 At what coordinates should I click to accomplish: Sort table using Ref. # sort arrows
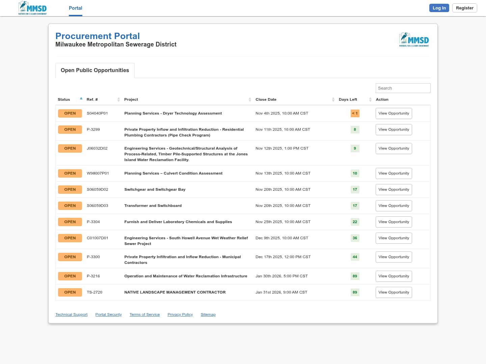pos(118,99)
